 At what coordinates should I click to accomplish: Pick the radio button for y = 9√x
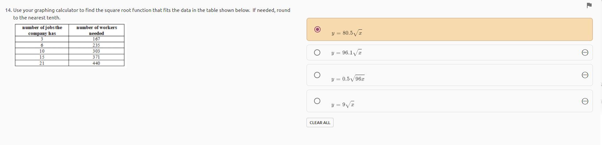317,101
